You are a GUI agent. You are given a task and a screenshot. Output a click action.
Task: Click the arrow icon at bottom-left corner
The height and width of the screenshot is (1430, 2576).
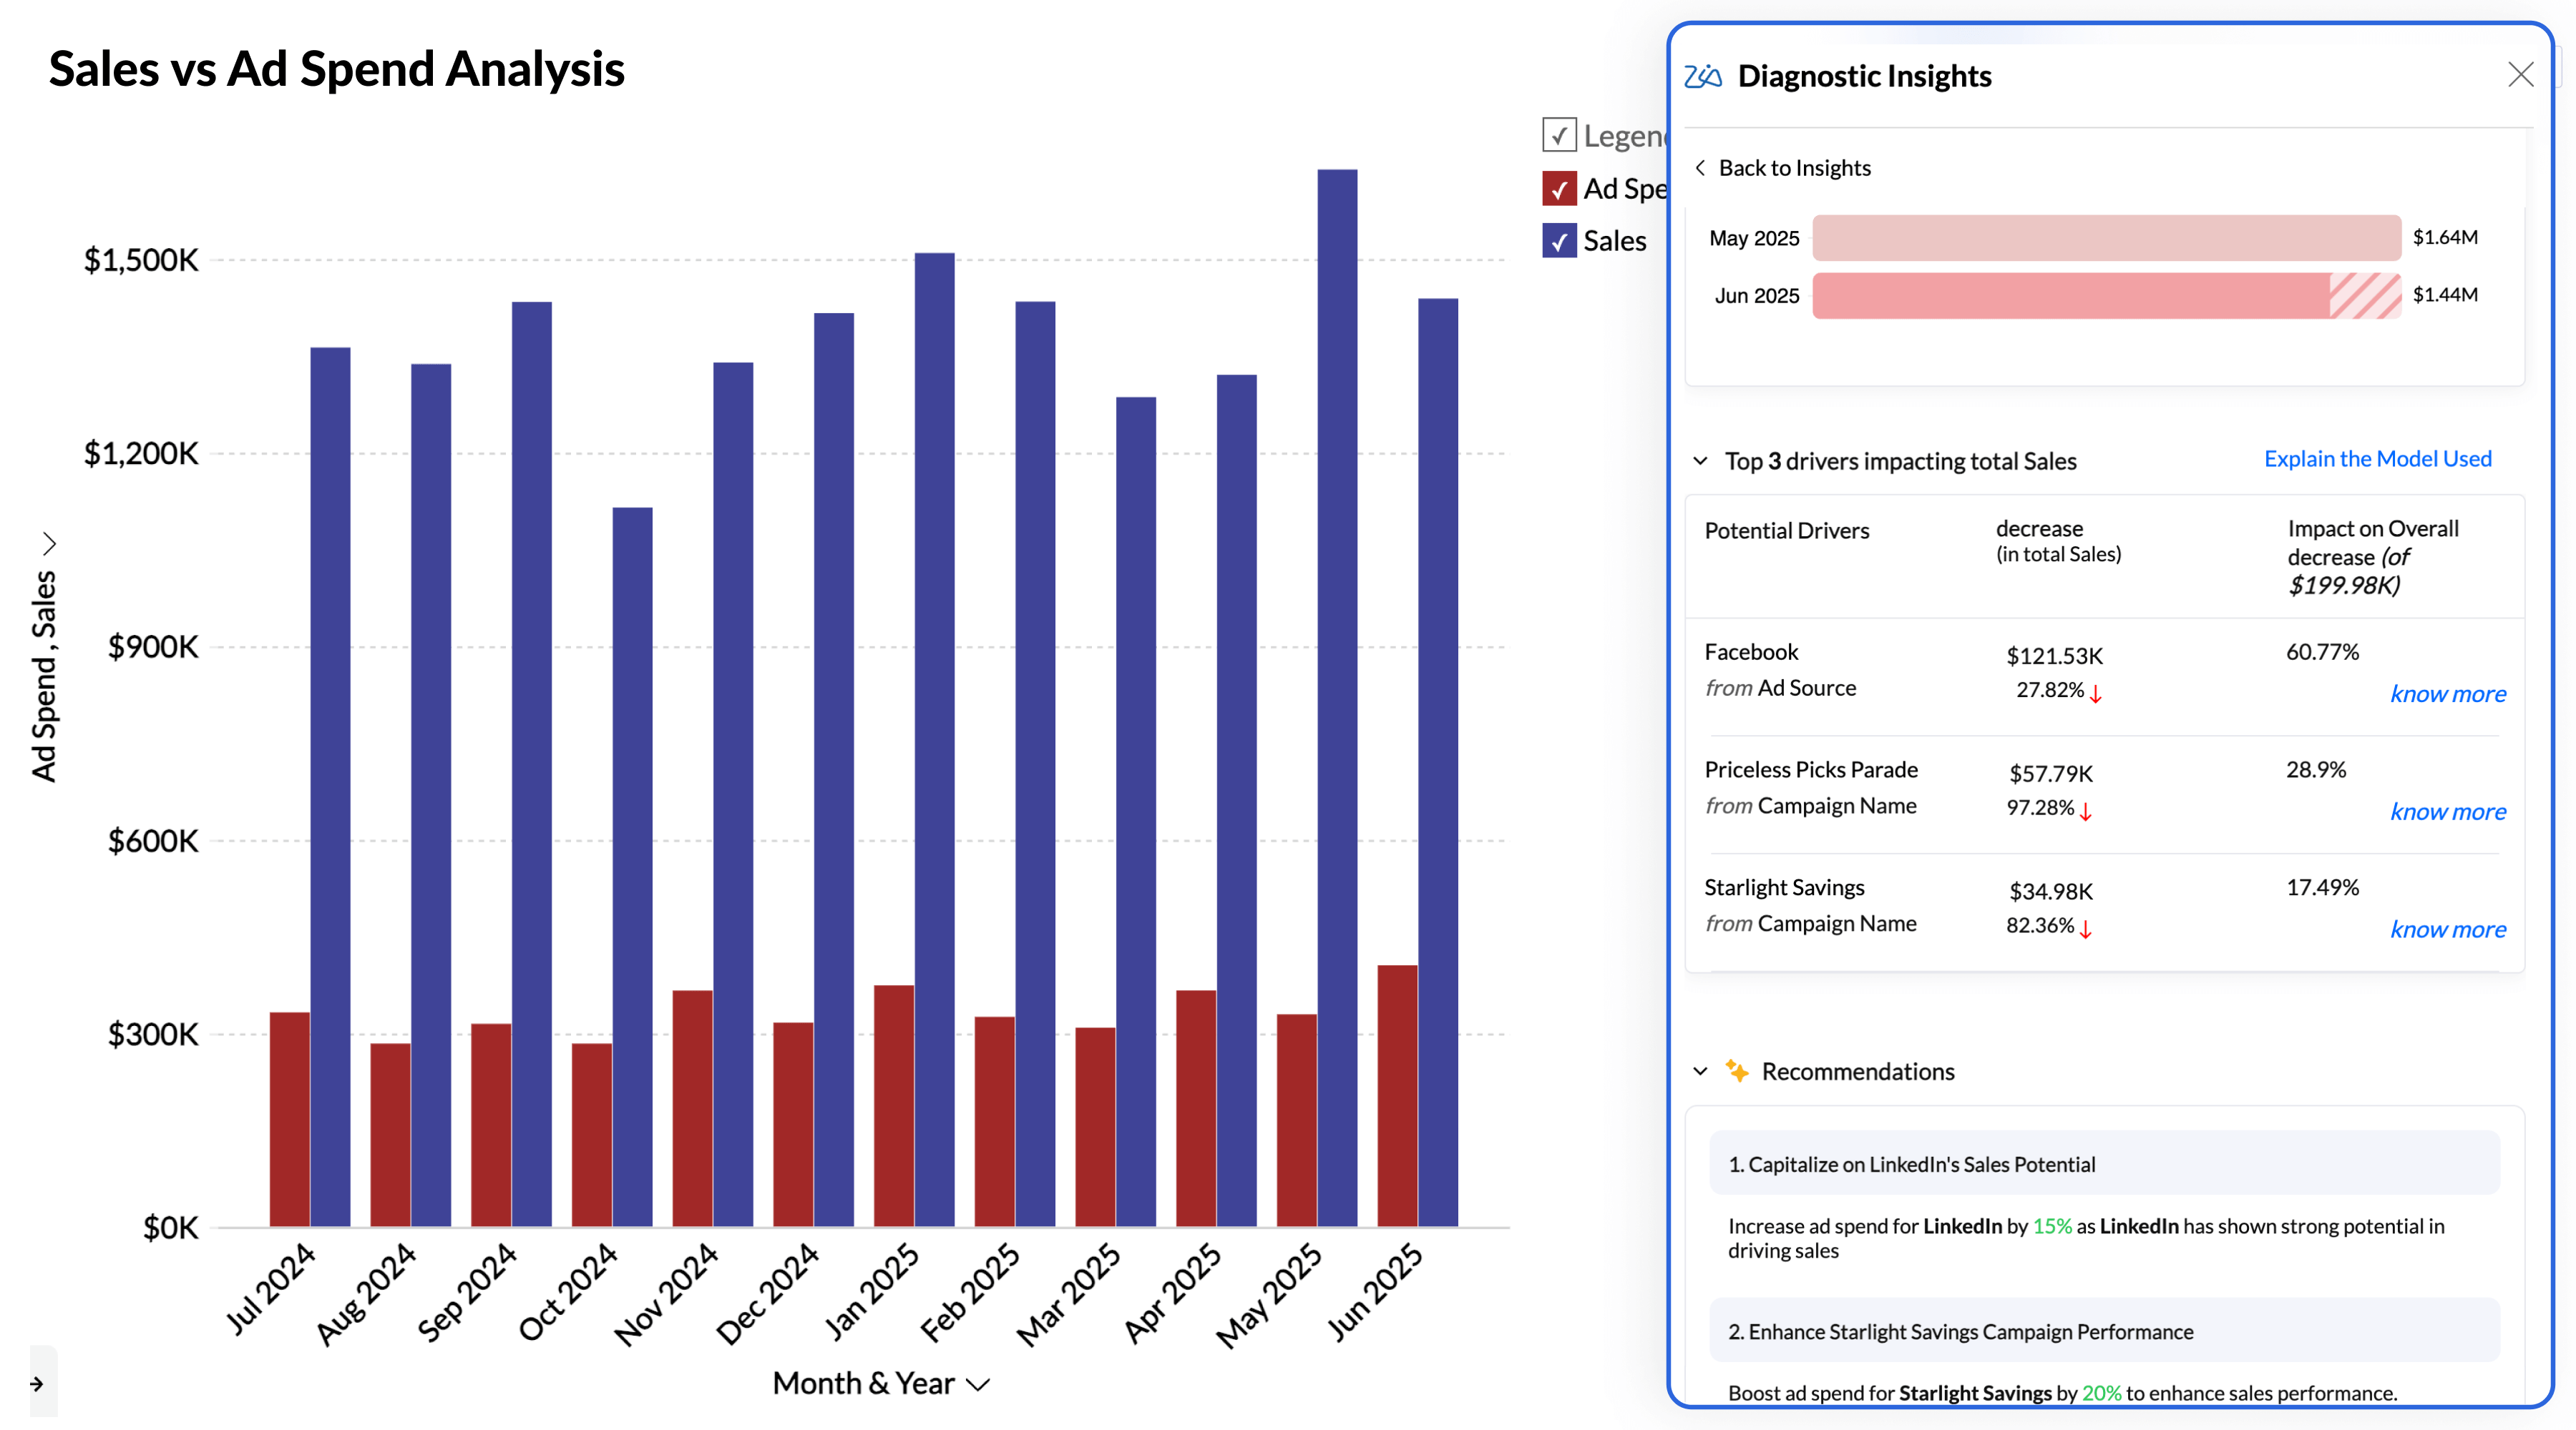(x=37, y=1384)
